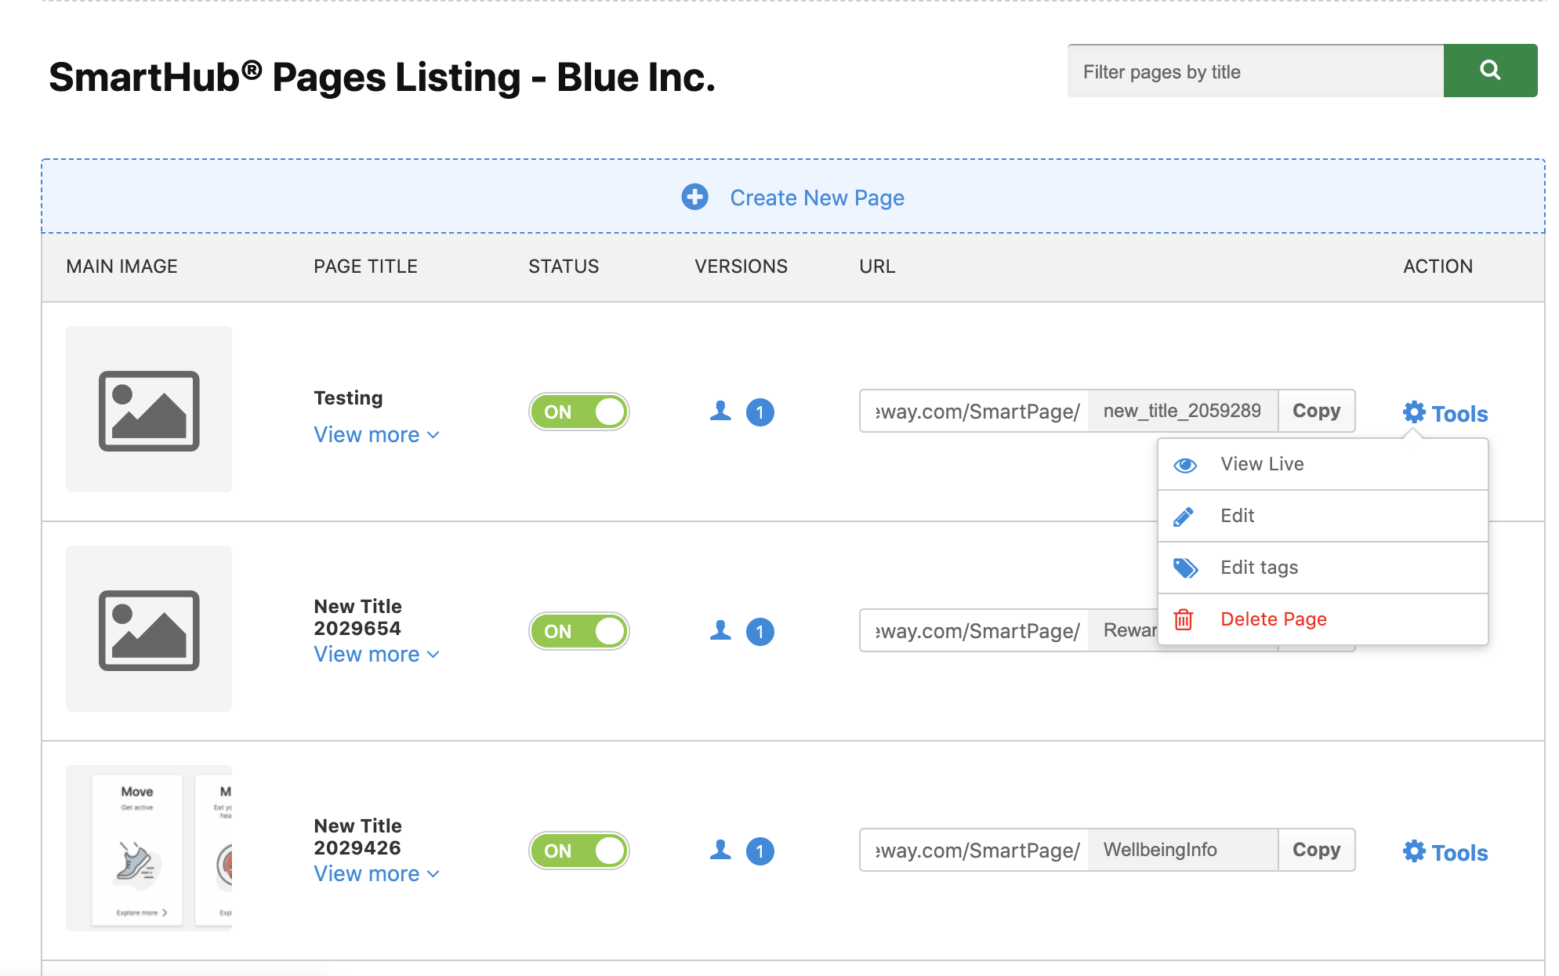The image size is (1559, 976).
Task: Choose Edit tags in the Tools menu
Action: (x=1323, y=568)
